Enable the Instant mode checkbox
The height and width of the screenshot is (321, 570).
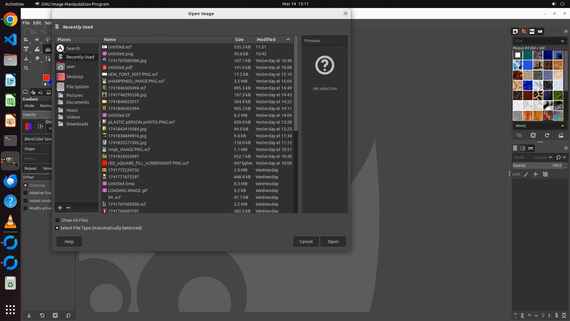pos(26,201)
